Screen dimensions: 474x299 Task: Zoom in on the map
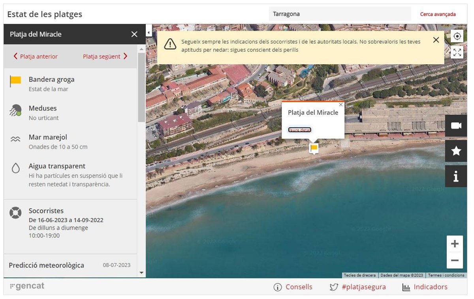click(455, 243)
